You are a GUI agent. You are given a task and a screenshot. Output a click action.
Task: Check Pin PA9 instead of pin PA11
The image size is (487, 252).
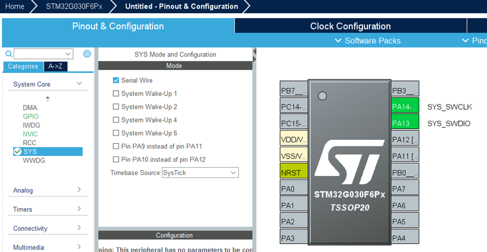pos(116,146)
